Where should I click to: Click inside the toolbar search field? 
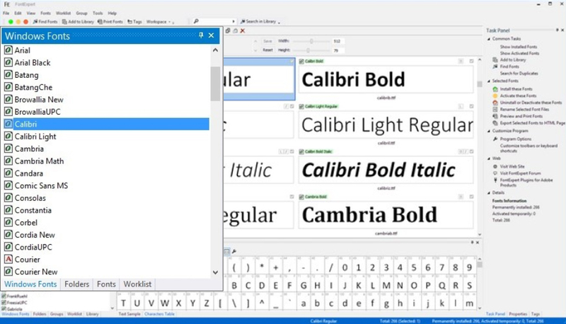(214, 22)
